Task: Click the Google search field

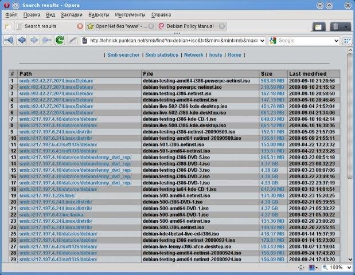Action: (x=305, y=41)
